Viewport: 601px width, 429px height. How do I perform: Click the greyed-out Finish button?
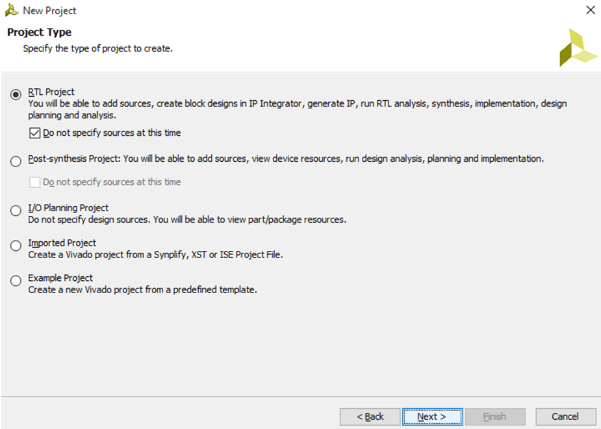click(x=495, y=417)
